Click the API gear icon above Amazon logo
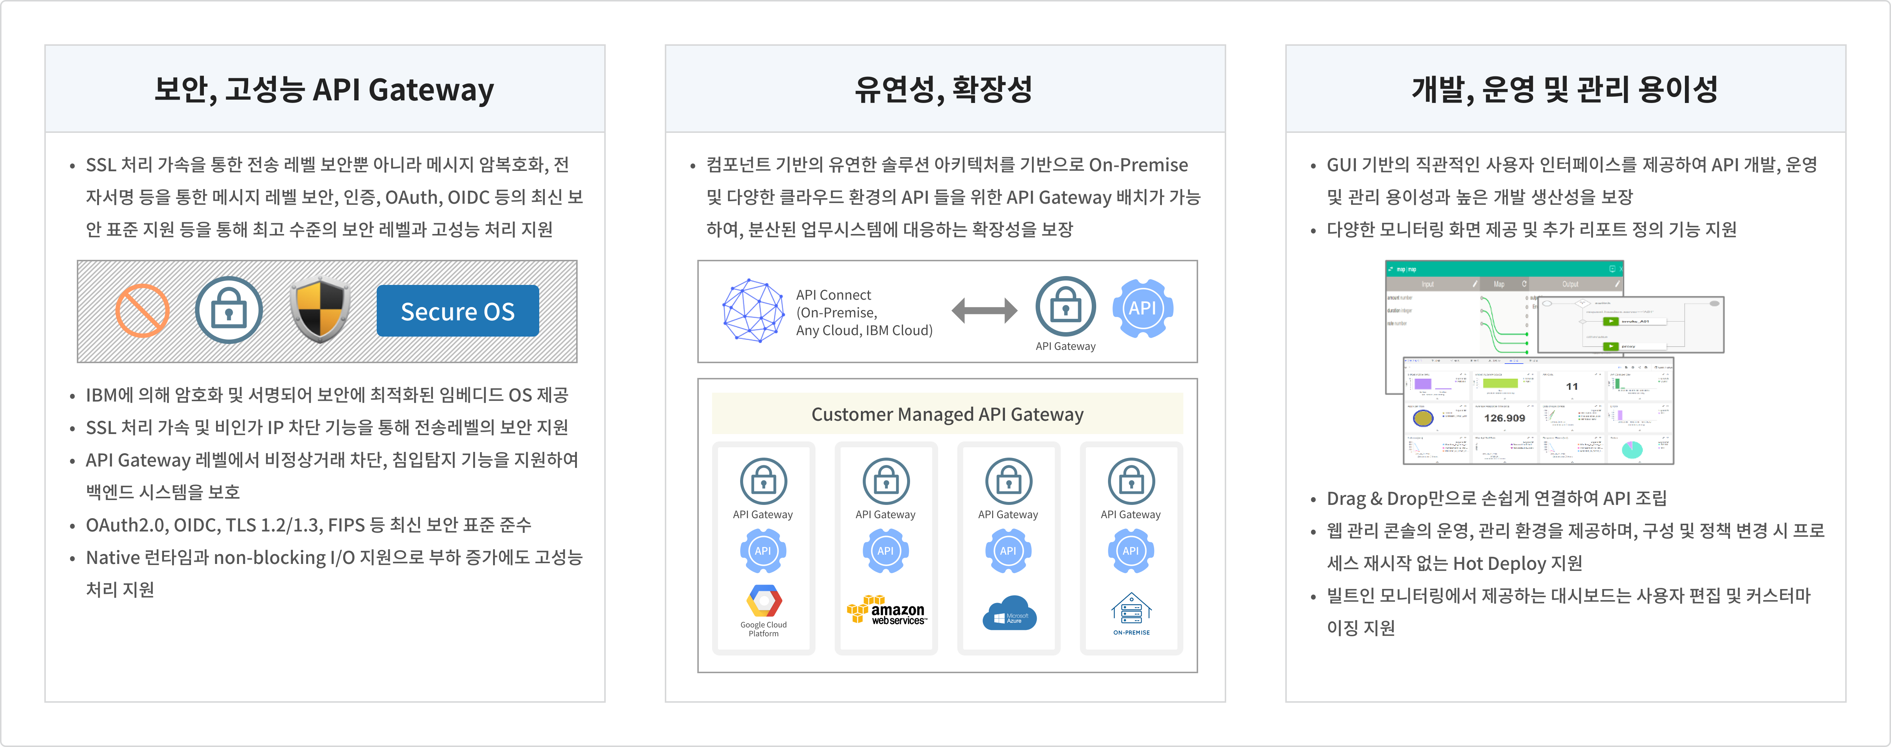 click(885, 550)
